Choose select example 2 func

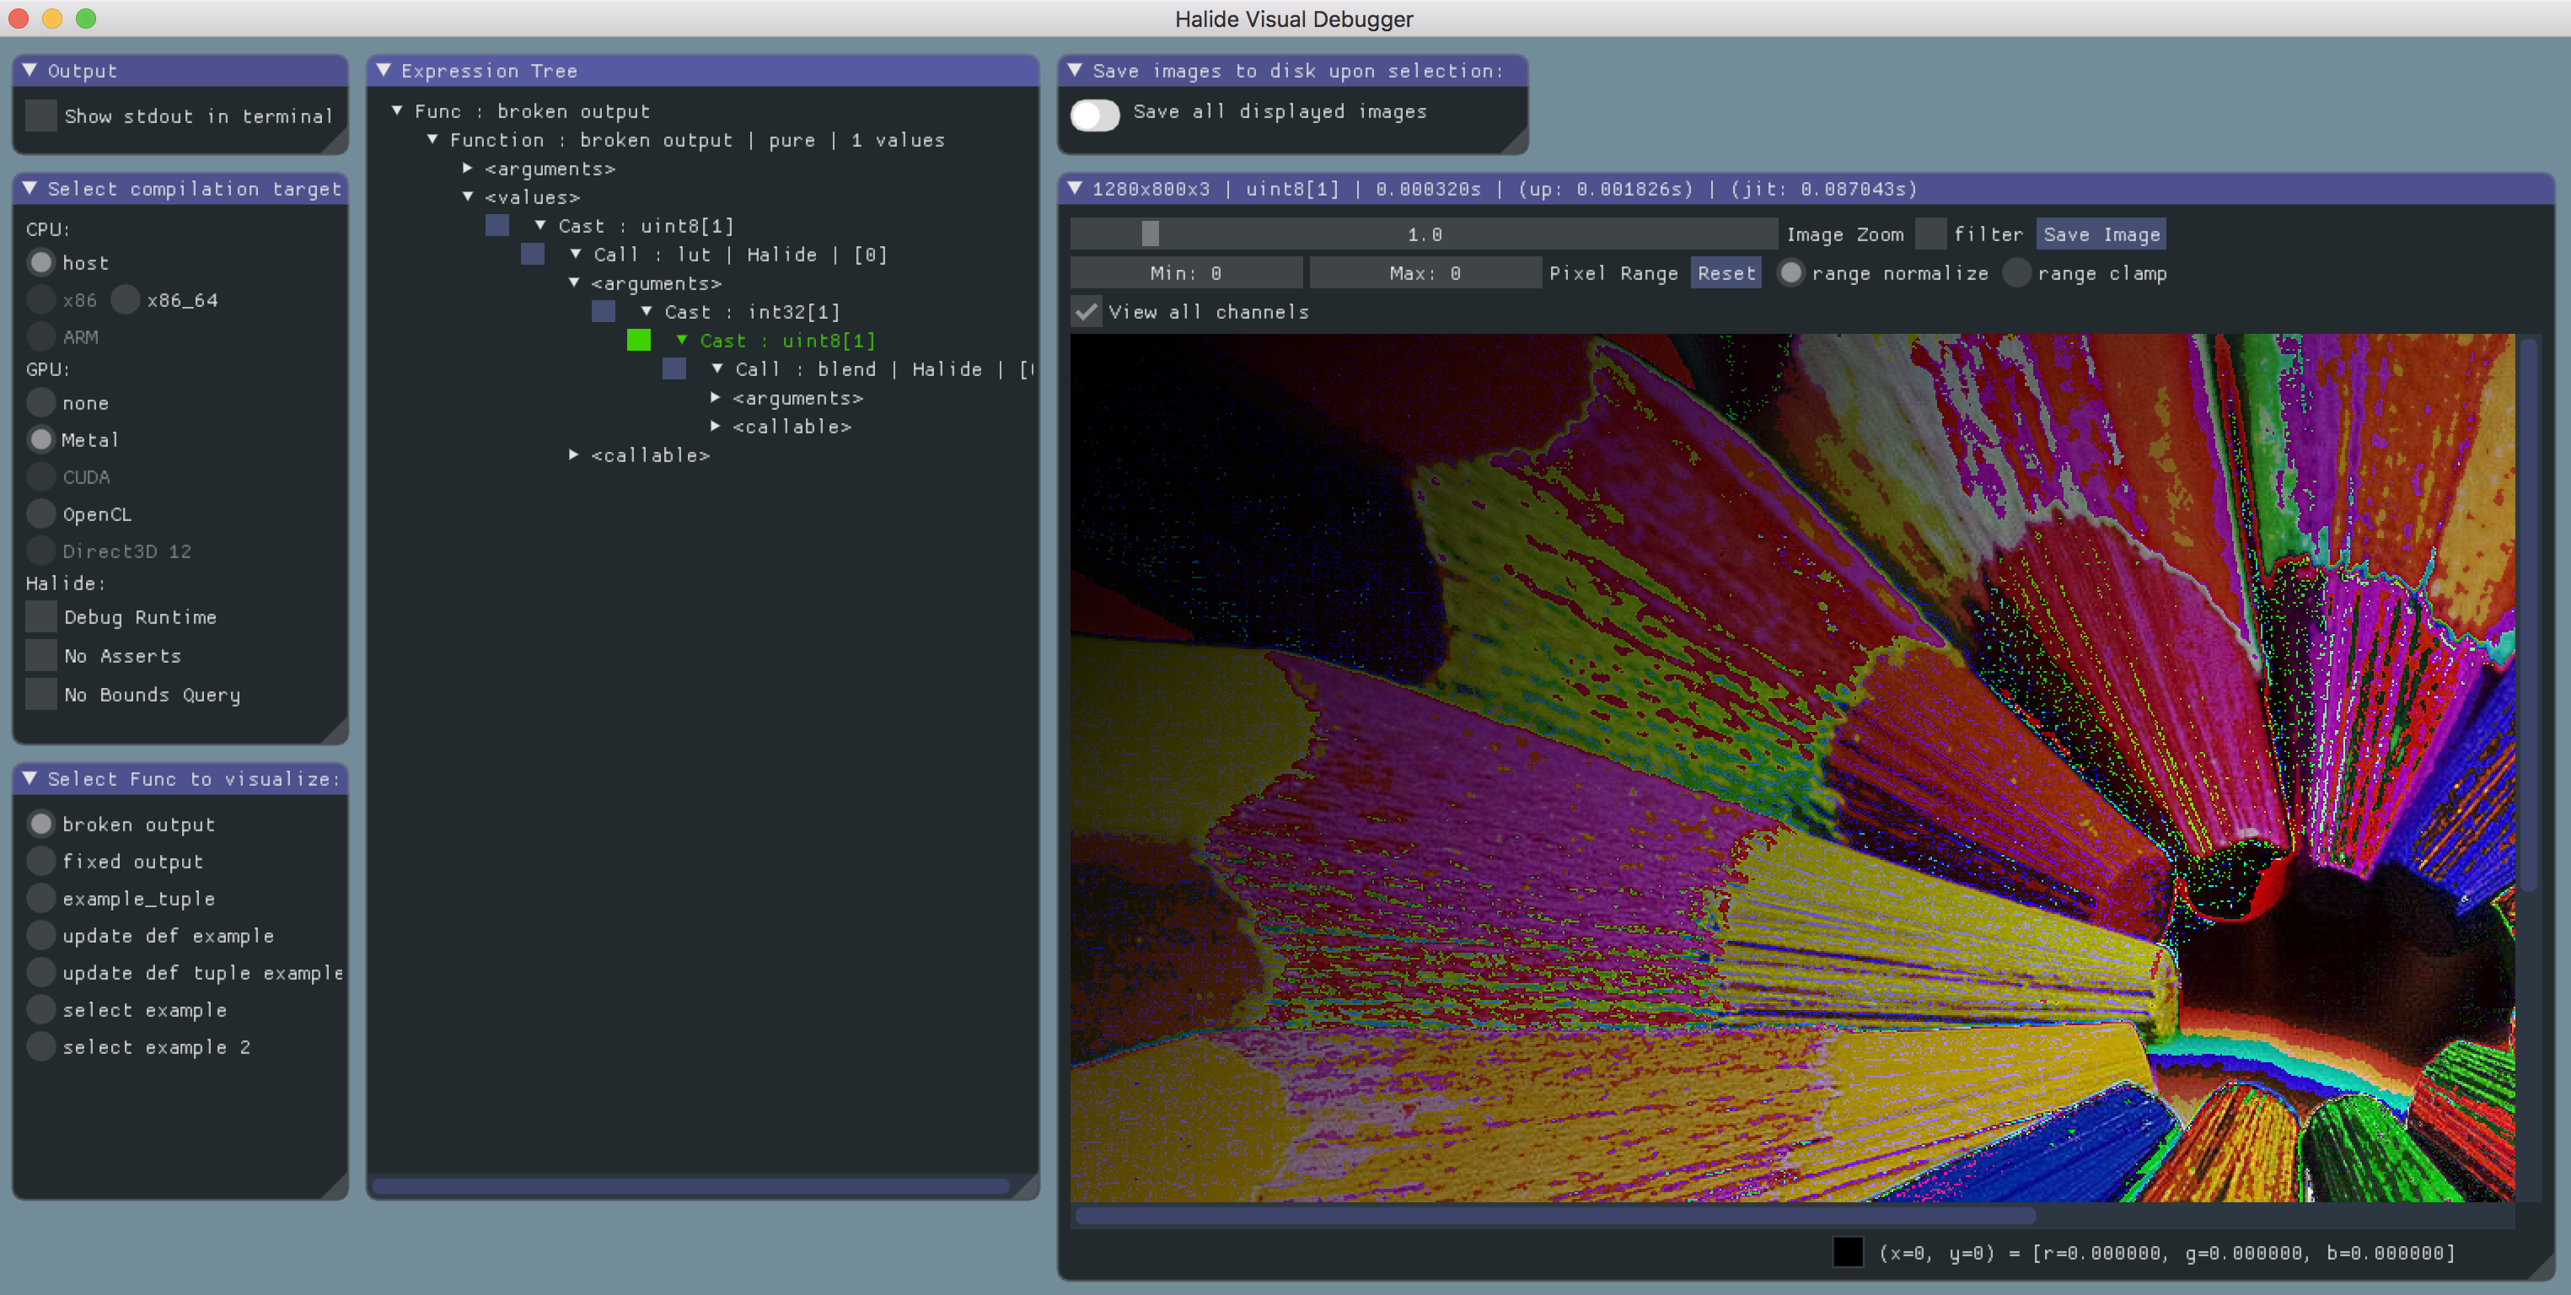pyautogui.click(x=41, y=1046)
